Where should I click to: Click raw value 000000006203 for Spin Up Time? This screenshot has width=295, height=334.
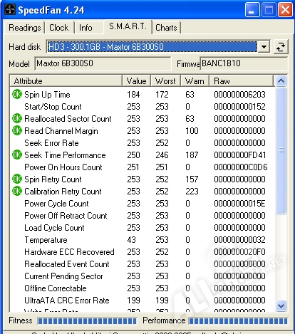tap(239, 94)
